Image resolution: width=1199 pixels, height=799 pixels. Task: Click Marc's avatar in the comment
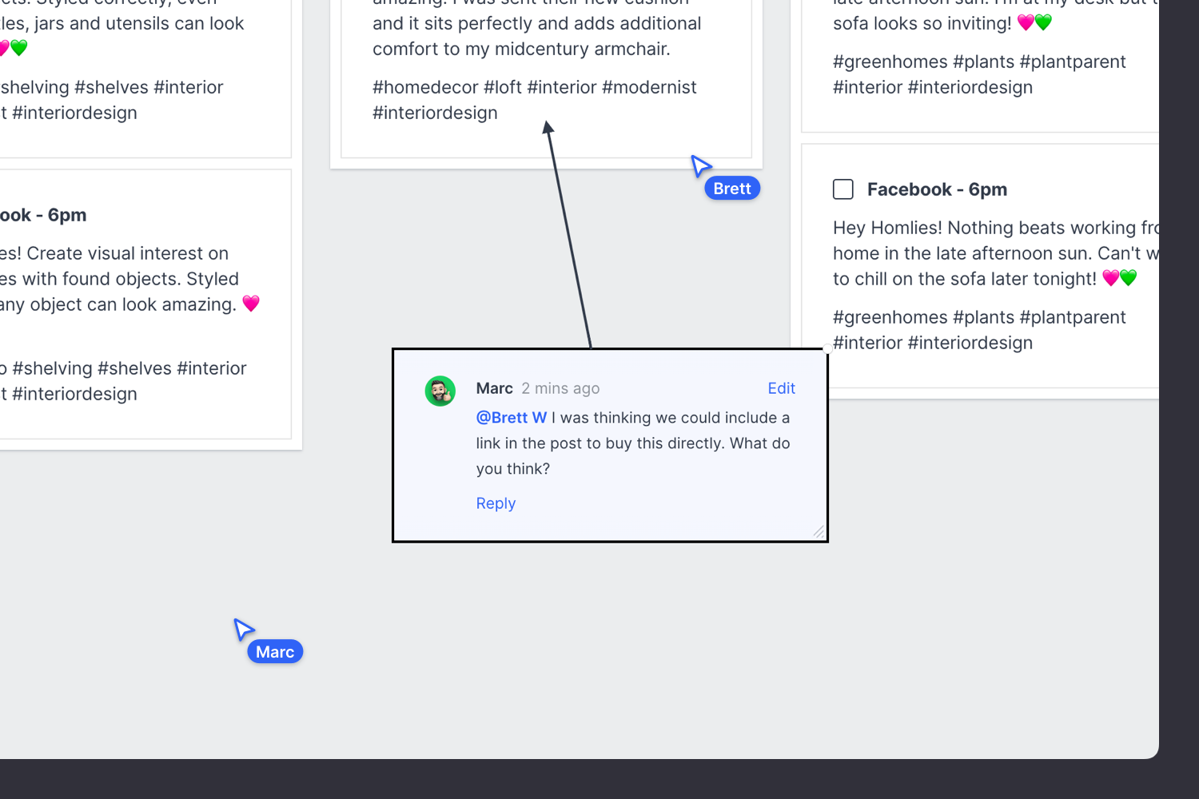pyautogui.click(x=440, y=391)
